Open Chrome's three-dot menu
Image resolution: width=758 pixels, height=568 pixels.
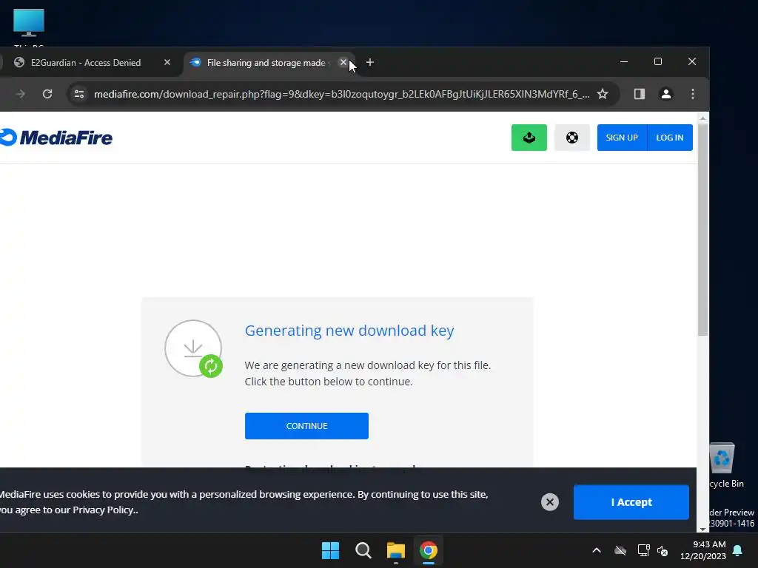click(693, 94)
